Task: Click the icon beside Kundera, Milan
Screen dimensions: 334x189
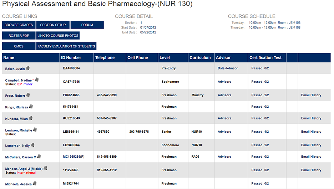Action: pos(30,118)
